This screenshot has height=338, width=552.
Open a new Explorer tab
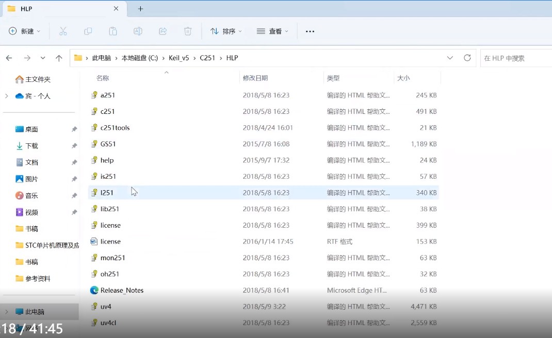[141, 8]
